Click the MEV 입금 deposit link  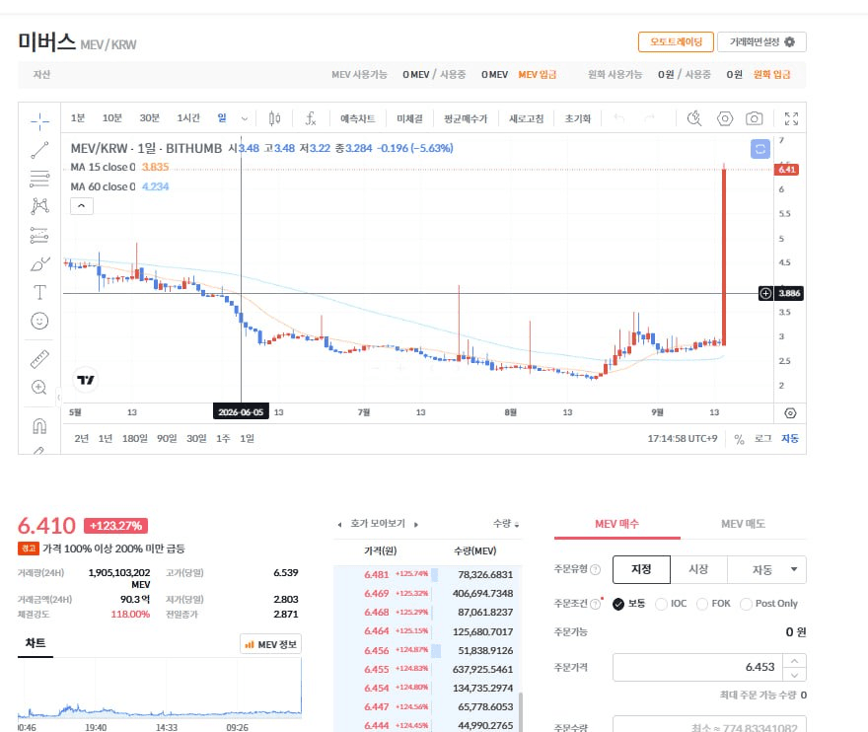coord(537,75)
